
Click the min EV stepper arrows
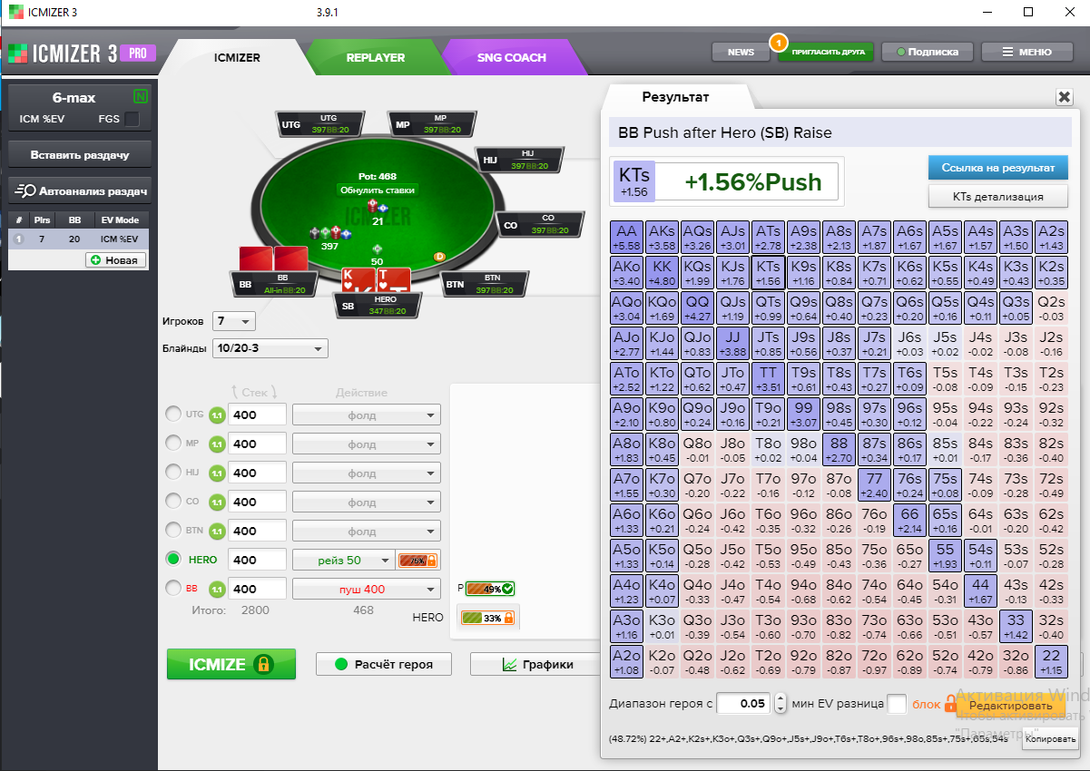point(781,704)
